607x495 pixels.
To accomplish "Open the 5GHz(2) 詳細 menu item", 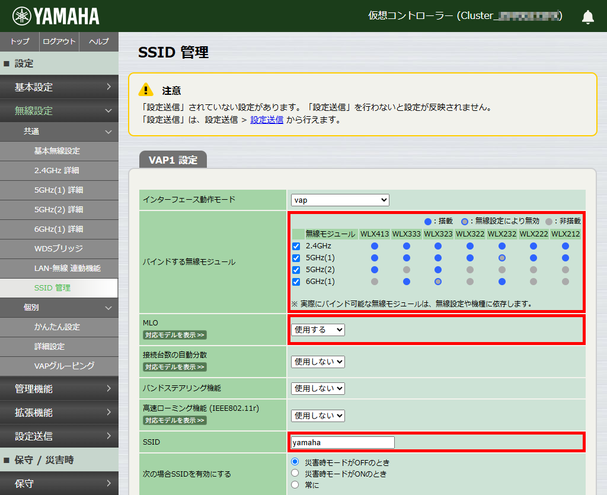I will pyautogui.click(x=59, y=210).
